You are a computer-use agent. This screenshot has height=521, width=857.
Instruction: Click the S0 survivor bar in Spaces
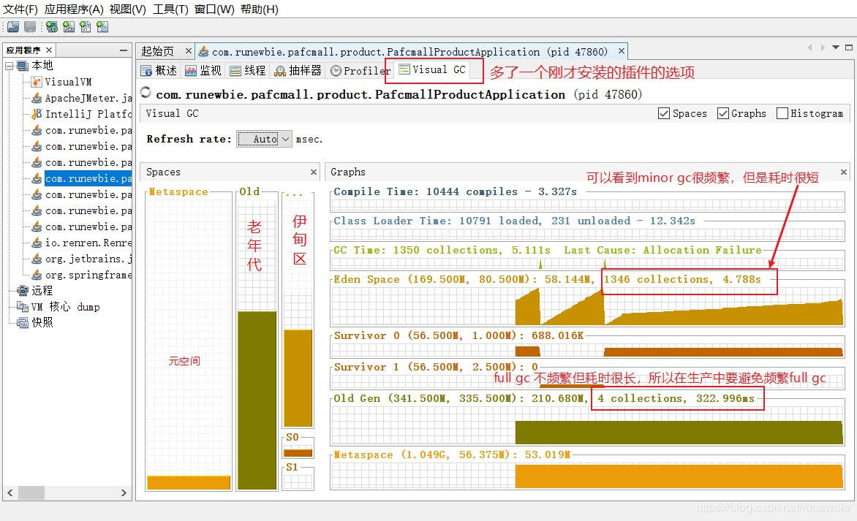(x=298, y=452)
